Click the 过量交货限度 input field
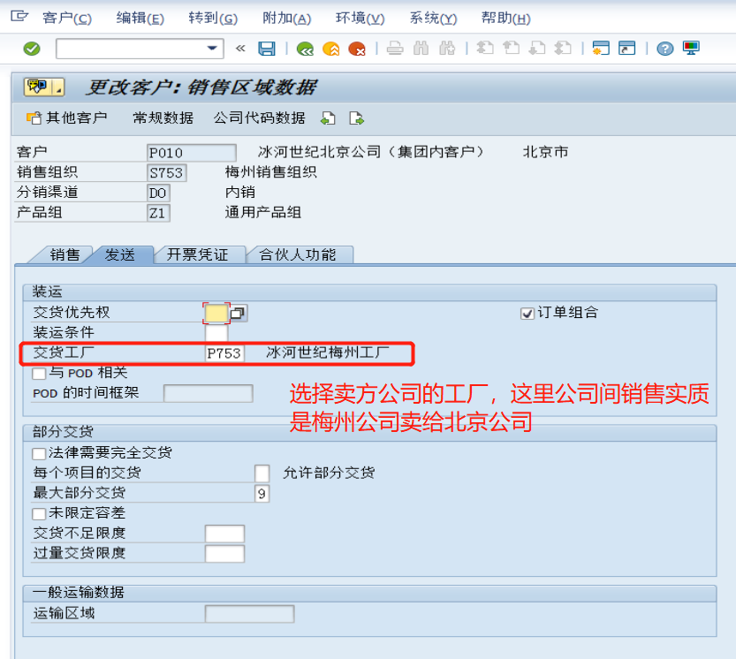This screenshot has width=736, height=659. pos(224,554)
